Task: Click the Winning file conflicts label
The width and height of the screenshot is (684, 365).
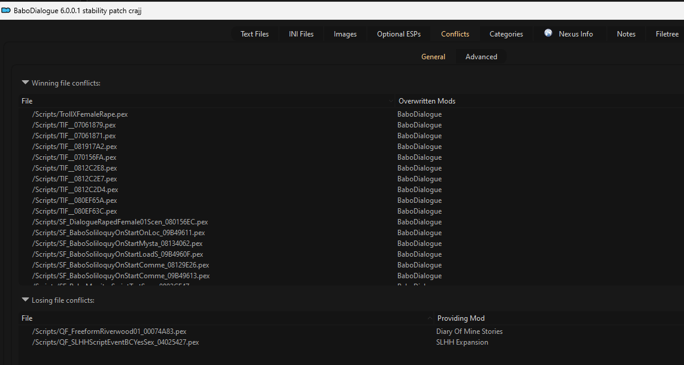Action: [x=66, y=83]
